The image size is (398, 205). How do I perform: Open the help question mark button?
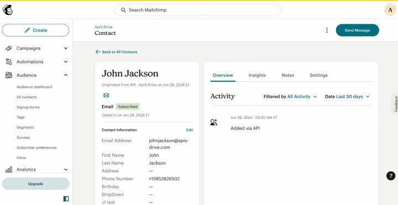[x=391, y=176]
